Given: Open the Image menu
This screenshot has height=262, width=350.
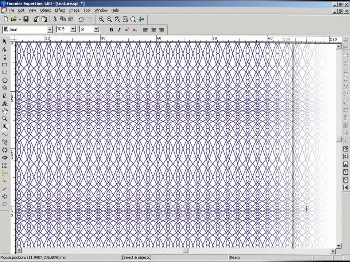Looking at the screenshot, I should click(x=74, y=10).
